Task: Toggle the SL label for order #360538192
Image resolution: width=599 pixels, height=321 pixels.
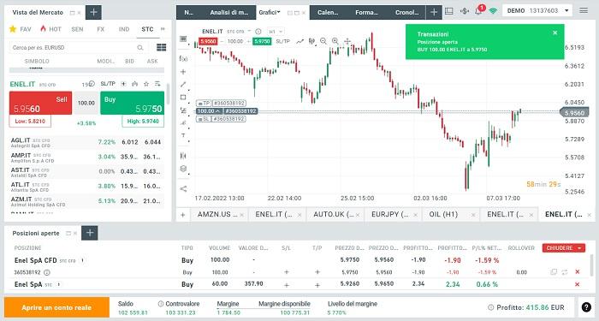Action: click(204, 119)
